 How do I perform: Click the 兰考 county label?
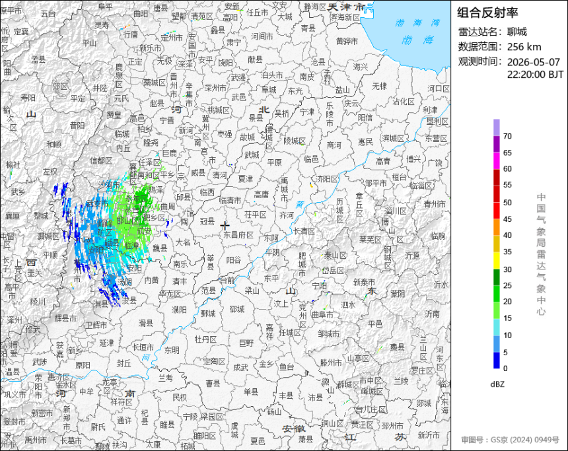click(x=166, y=378)
